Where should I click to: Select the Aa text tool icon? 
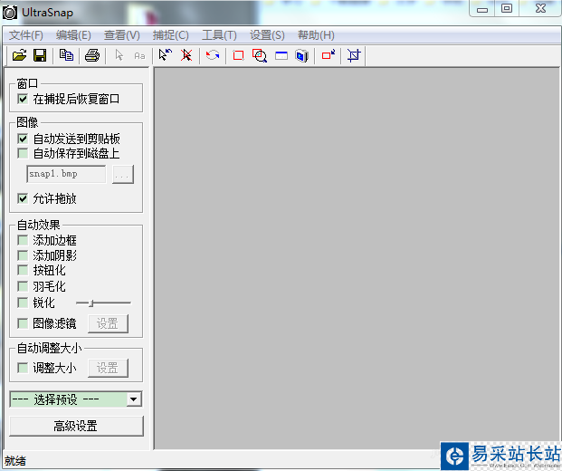tap(139, 55)
